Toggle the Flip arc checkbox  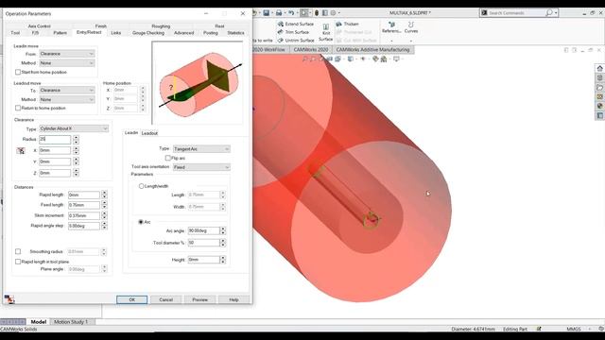coord(168,158)
